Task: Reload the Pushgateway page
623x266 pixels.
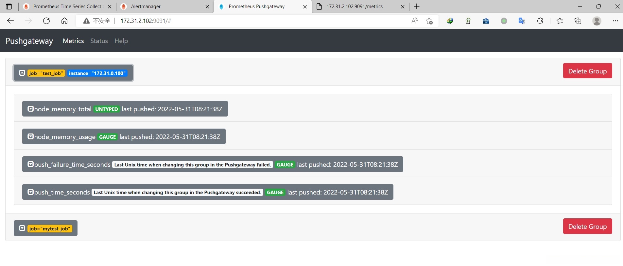Action: pyautogui.click(x=46, y=21)
